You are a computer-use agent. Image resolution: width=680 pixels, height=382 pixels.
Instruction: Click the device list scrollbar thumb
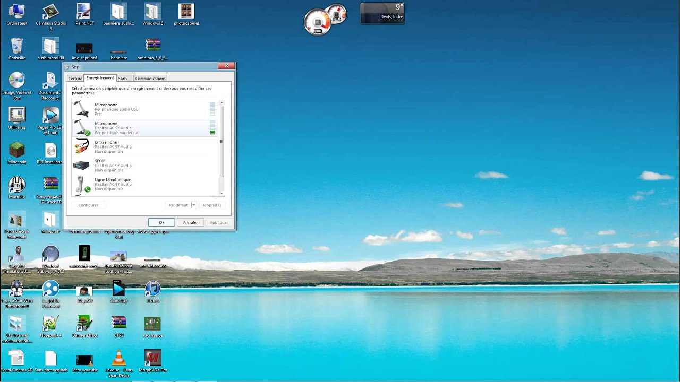(222, 141)
